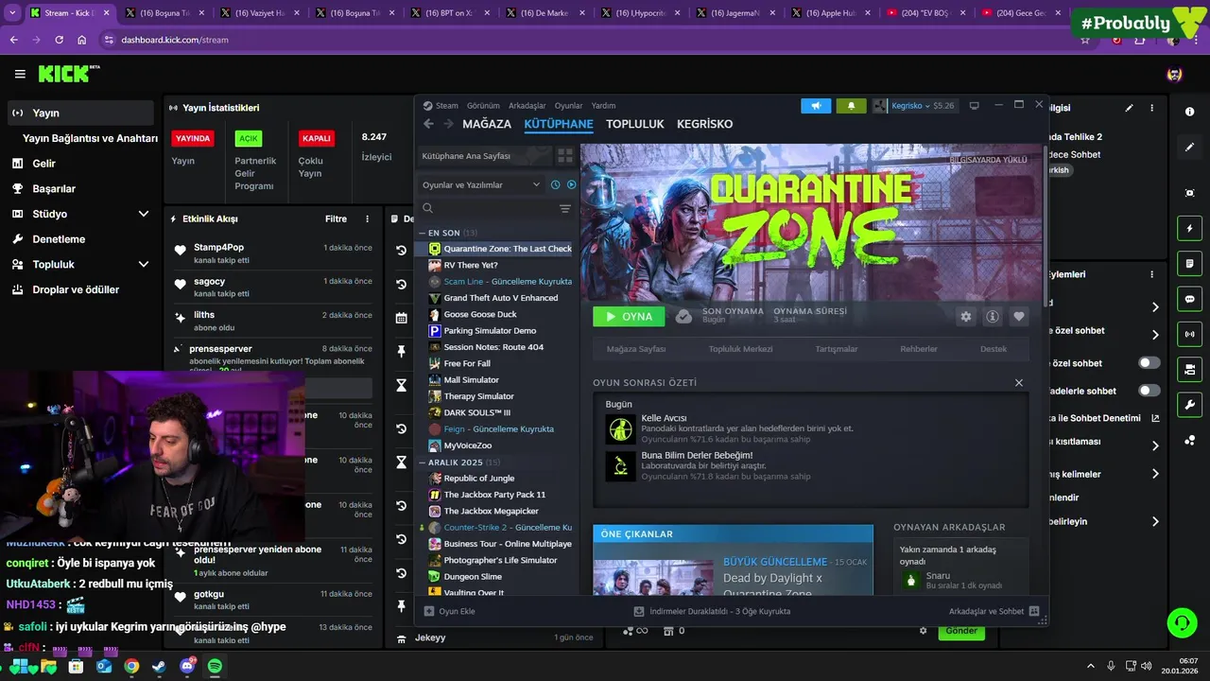Open the Oyunlar menu
Viewport: 1210px width, 681px height.
click(568, 106)
